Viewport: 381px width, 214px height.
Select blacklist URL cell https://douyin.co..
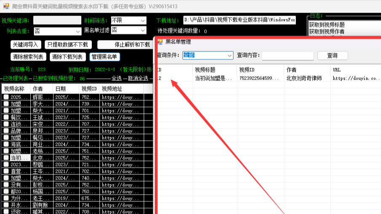tap(356, 78)
